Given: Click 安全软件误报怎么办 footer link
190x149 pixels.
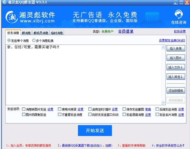Looking at the screenshot, I should (x=168, y=145).
